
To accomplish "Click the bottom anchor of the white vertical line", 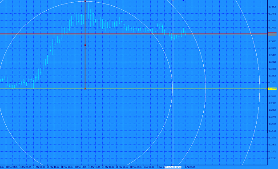I will [173, 165].
